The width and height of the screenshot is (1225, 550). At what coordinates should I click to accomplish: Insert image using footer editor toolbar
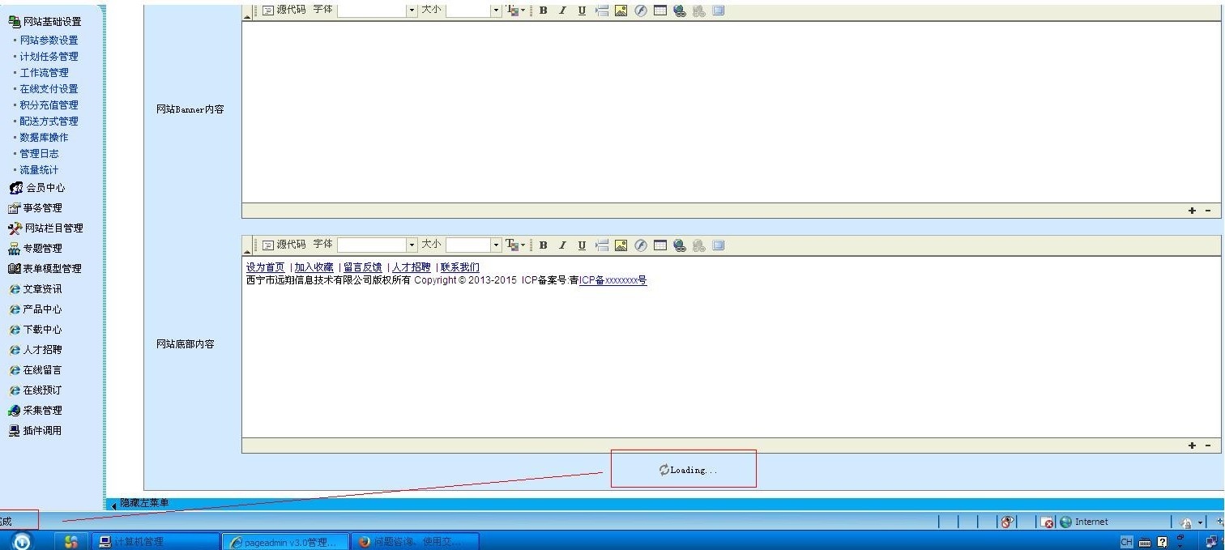(x=621, y=245)
